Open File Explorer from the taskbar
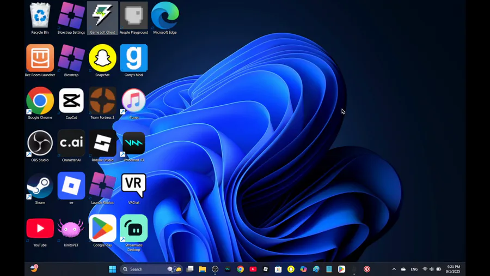This screenshot has width=490, height=276. [x=203, y=269]
